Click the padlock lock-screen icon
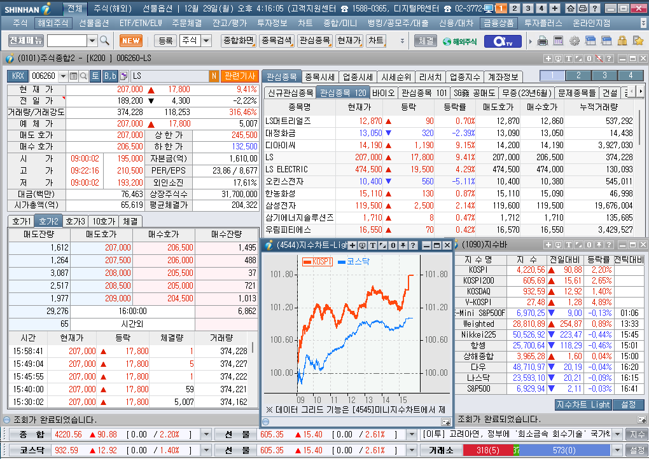 (622, 41)
